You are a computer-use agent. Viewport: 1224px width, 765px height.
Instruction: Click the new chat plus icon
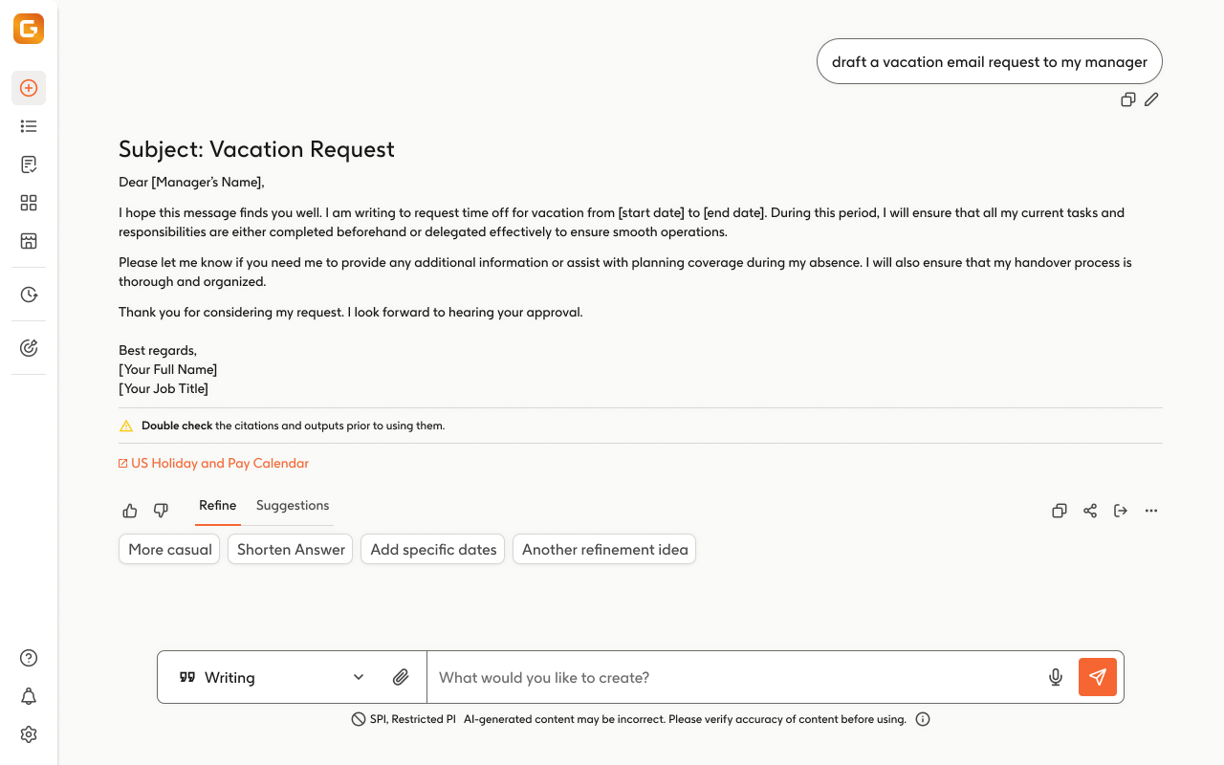pos(29,88)
